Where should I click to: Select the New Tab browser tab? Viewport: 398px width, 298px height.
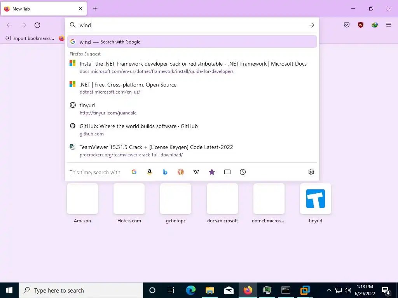point(44,9)
